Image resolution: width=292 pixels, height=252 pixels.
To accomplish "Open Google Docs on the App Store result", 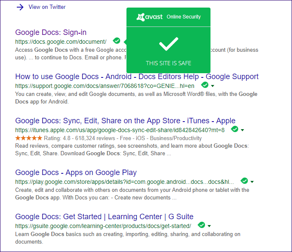I will point(125,121).
